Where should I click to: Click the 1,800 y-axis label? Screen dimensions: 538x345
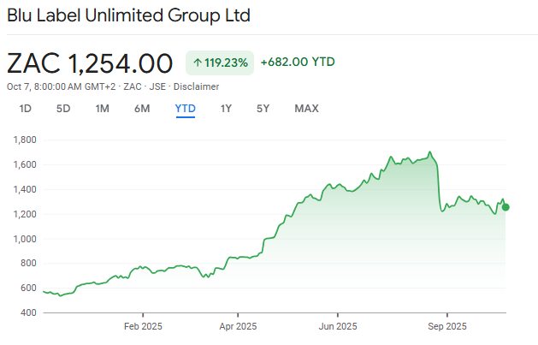coord(23,140)
